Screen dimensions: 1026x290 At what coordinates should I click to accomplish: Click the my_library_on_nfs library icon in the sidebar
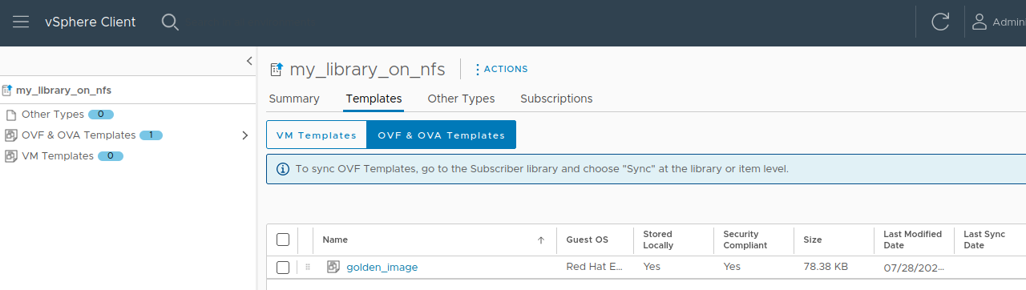tap(7, 91)
